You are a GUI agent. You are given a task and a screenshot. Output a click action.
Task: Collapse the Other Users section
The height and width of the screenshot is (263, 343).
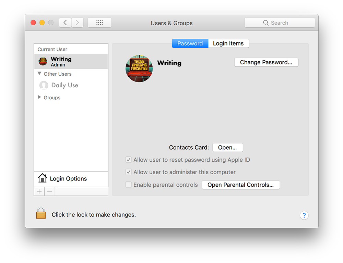coord(39,74)
